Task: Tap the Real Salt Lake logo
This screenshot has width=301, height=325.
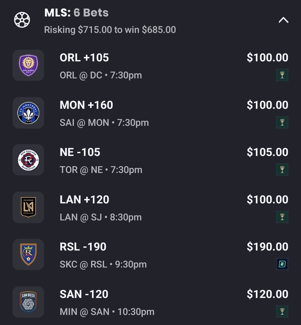Action: pyautogui.click(x=28, y=254)
